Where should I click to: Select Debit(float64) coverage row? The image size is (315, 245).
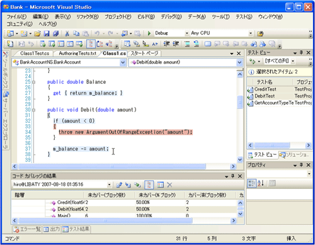click(x=124, y=209)
